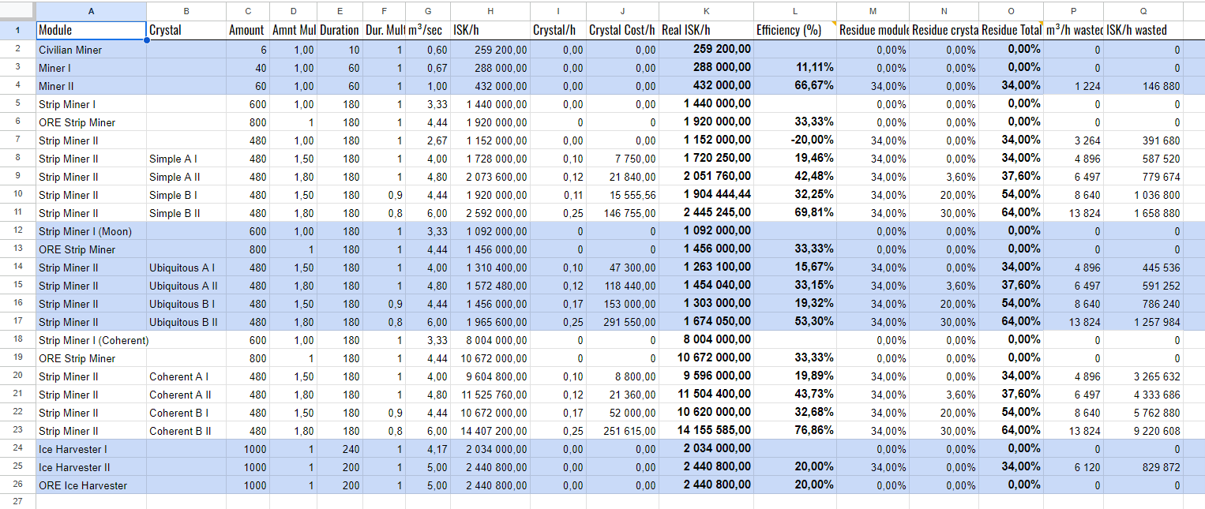This screenshot has height=509, width=1205.
Task: Click the m³/h wasted value 3 264
Action: pyautogui.click(x=1074, y=140)
